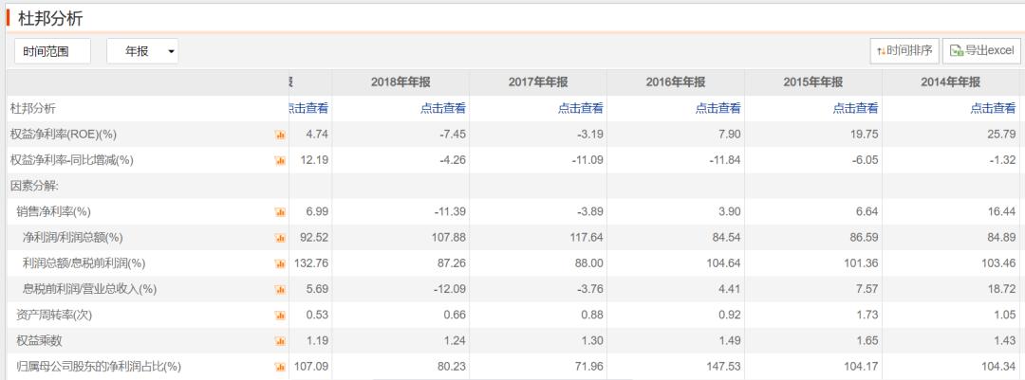Screen dimensions: 1025x380
Task: Select the 2018年年报 column header
Action: pos(401,81)
